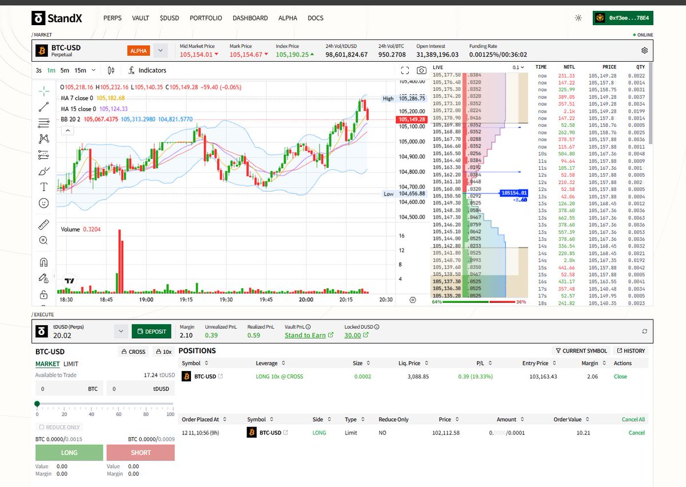Open the Stand to Earn link
Screen dimensions: 686x487
tap(309, 335)
